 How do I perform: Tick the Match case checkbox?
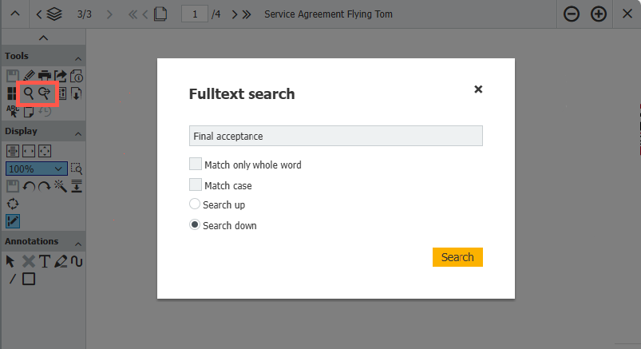coord(196,185)
